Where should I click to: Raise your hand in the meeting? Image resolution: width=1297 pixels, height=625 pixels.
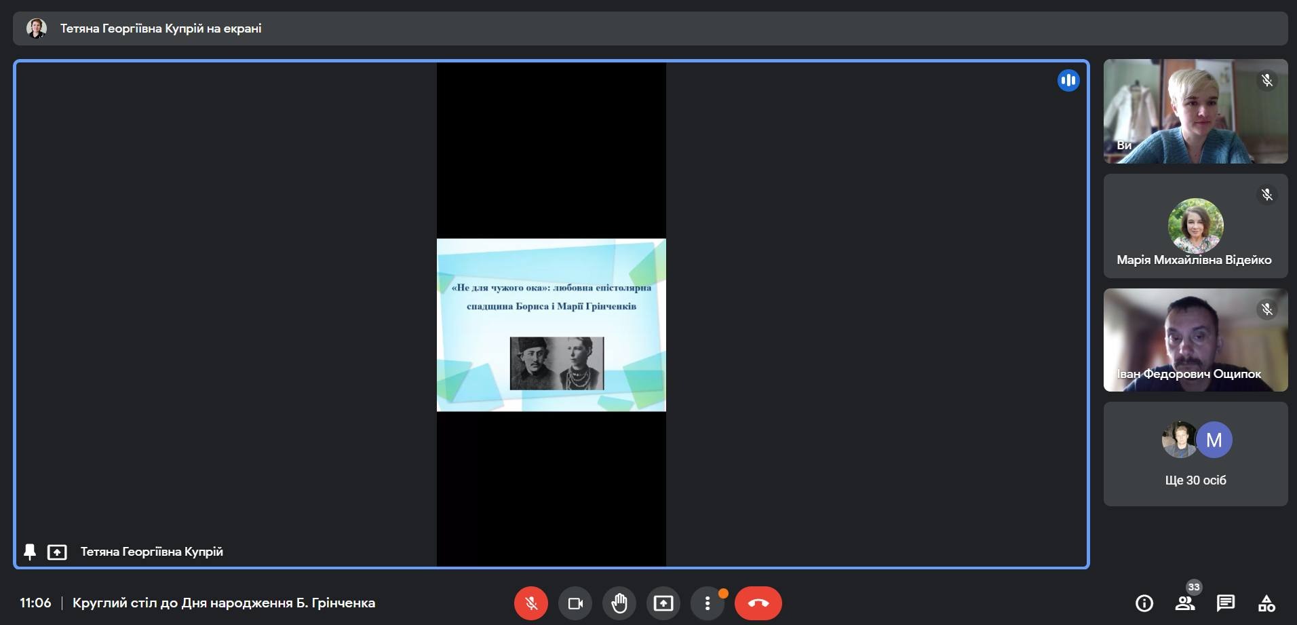coord(619,603)
